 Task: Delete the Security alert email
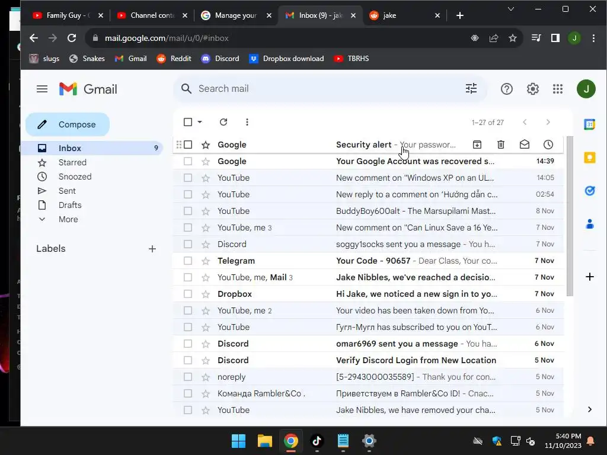tap(500, 145)
